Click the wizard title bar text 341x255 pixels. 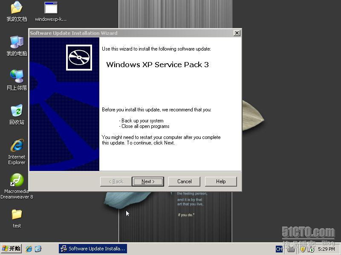pos(74,33)
